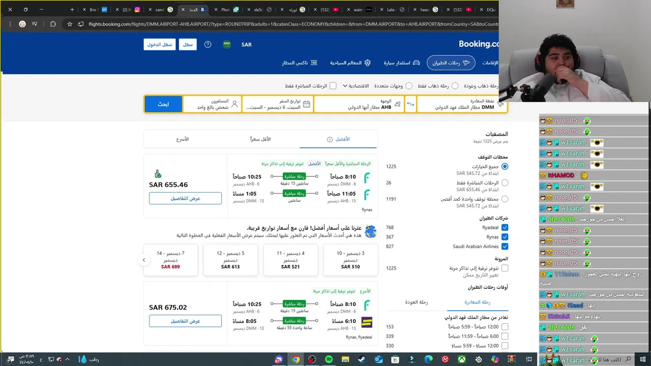Click destination AHB airport field
651x366 pixels.
[359, 104]
